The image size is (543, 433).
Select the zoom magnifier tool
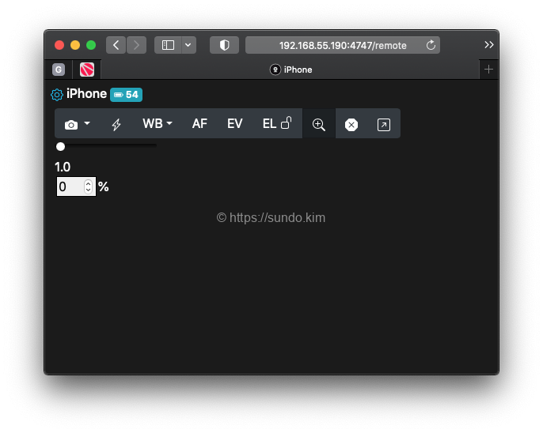[x=319, y=124]
